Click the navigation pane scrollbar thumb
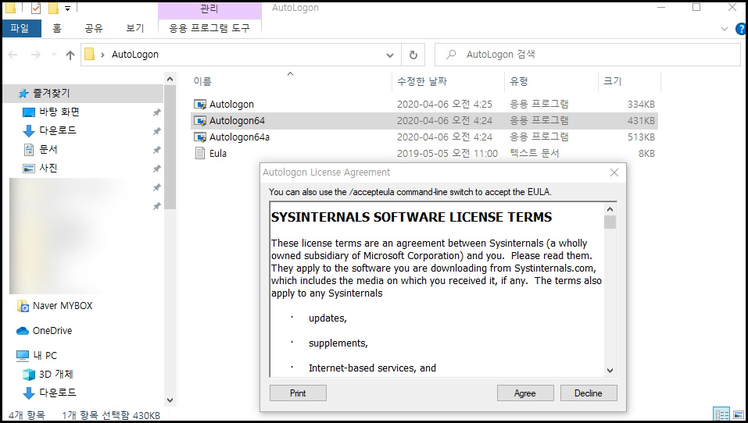This screenshot has width=748, height=423. pos(170,148)
